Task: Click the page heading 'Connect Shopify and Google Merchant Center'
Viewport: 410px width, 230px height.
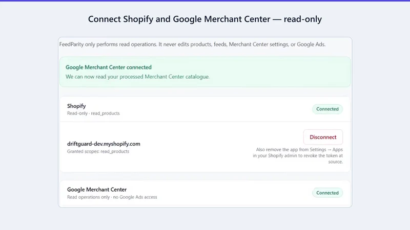Action: click(x=204, y=19)
